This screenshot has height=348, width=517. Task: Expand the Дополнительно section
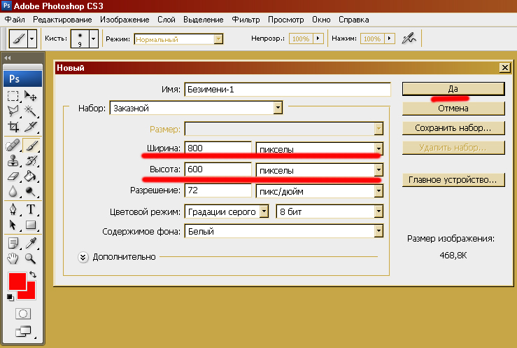(83, 257)
